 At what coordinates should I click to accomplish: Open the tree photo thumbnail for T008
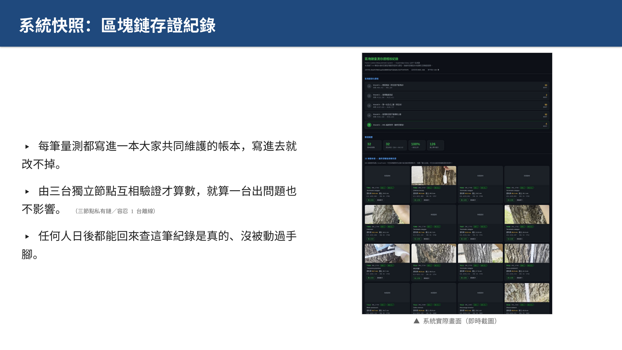(x=527, y=215)
